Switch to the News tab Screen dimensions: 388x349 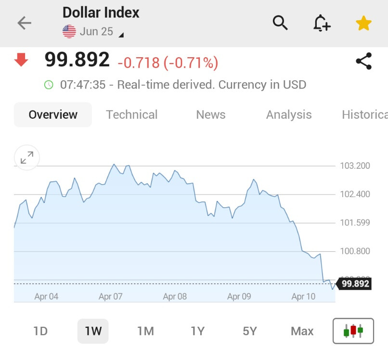[211, 114]
